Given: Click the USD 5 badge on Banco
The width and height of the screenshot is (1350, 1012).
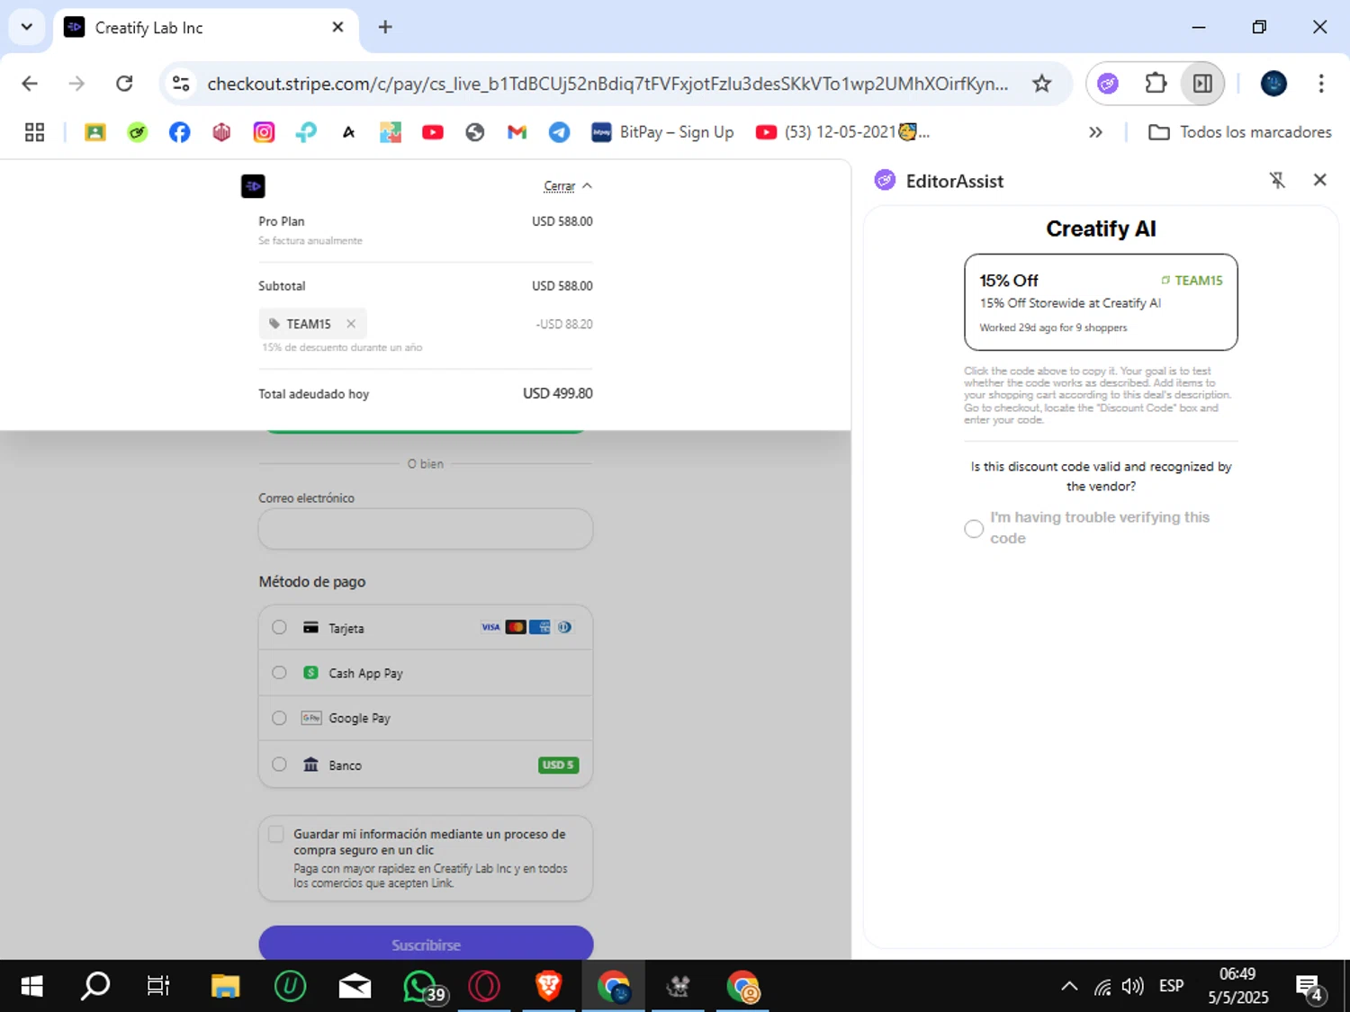Looking at the screenshot, I should [558, 765].
